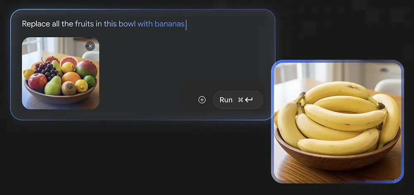This screenshot has width=414, height=195.
Task: Remove the attached fruit bowl image
Action: click(x=90, y=46)
